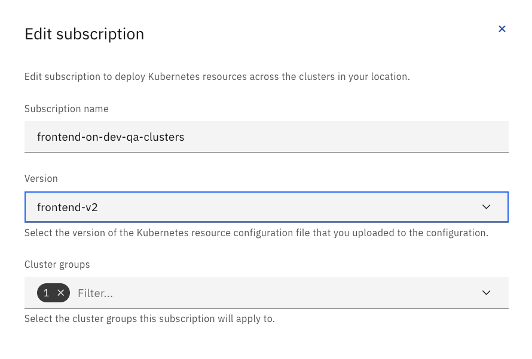Image resolution: width=532 pixels, height=359 pixels.
Task: Click the Filter field in Cluster groups
Action: pos(239,293)
